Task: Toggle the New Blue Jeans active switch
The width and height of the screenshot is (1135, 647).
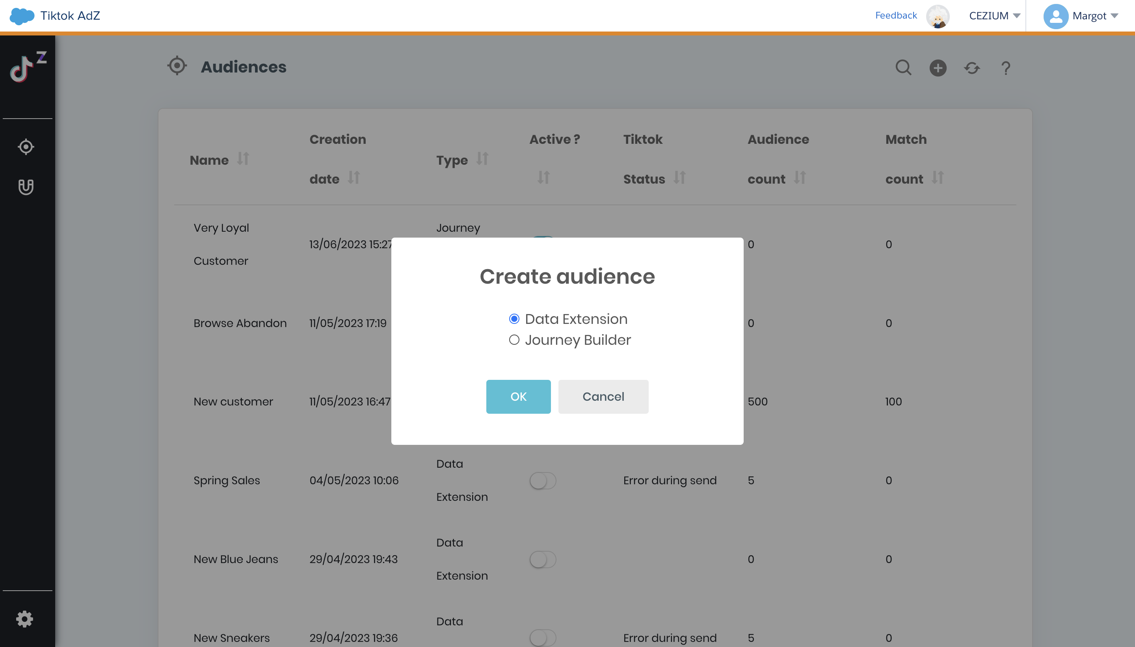Action: 543,559
